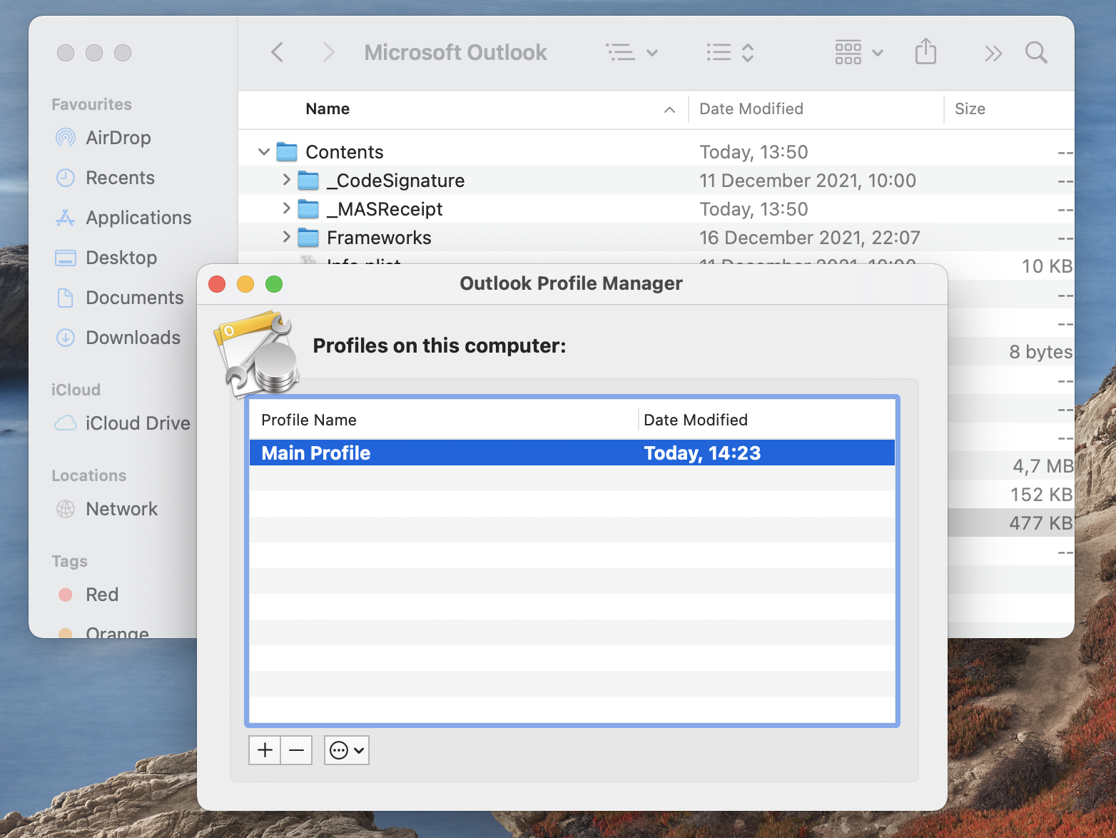Click the more toolbar options chevron icon
The image size is (1116, 838).
pos(993,52)
